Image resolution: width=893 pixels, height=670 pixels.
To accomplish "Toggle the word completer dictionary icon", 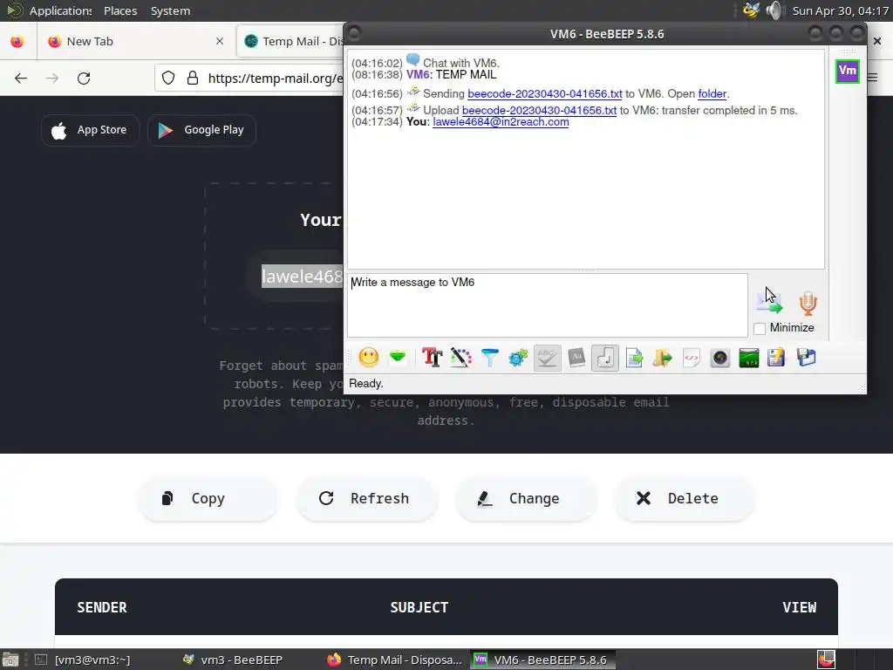I will pyautogui.click(x=576, y=358).
